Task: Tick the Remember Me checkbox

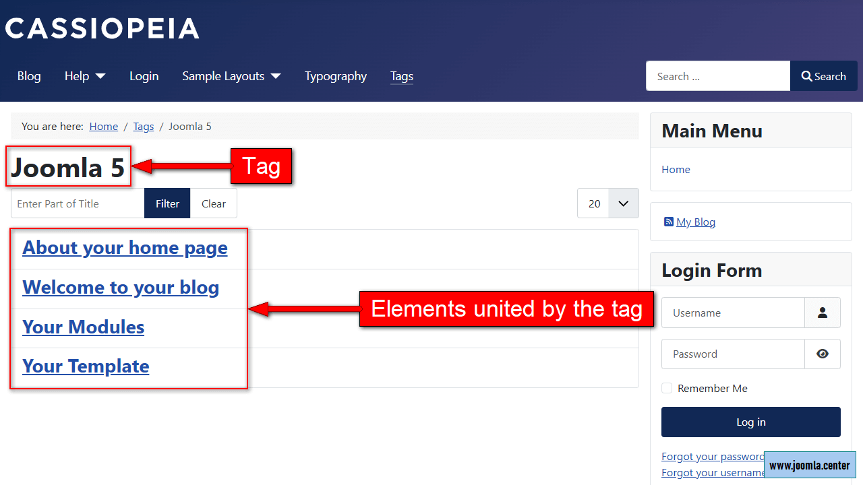Action: pyautogui.click(x=667, y=388)
